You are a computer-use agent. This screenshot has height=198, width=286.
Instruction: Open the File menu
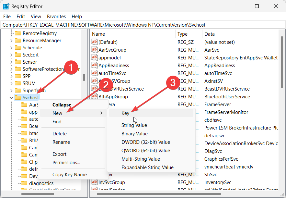click(x=7, y=17)
